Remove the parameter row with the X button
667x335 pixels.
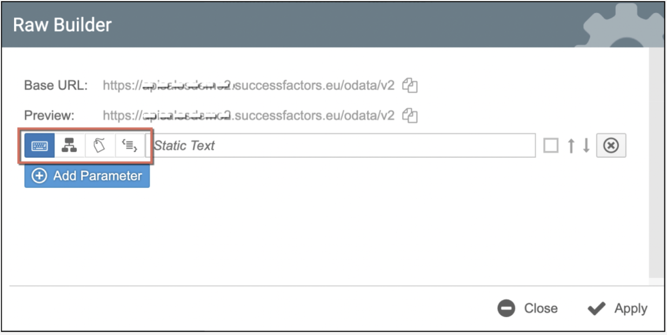611,146
